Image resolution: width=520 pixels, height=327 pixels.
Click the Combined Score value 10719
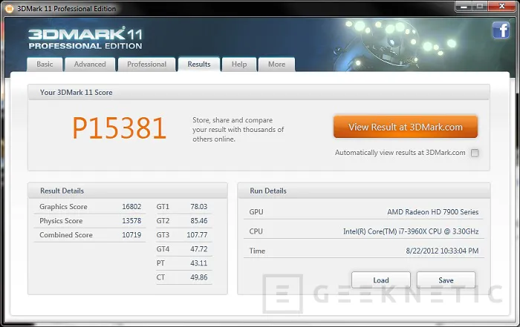pyautogui.click(x=131, y=235)
